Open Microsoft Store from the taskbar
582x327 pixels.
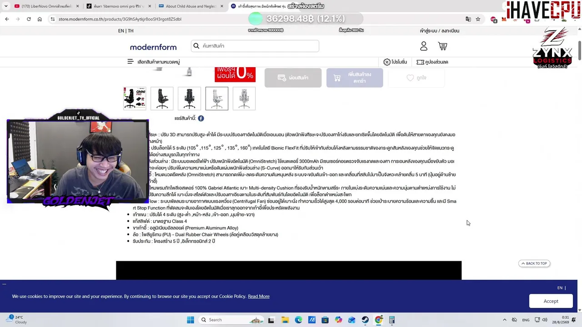click(x=325, y=320)
